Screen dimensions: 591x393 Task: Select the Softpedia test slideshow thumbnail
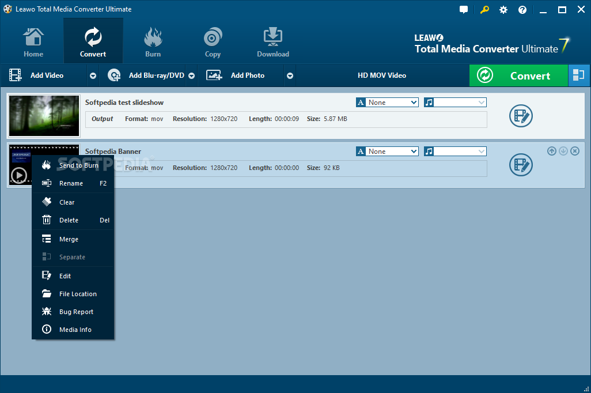[44, 116]
